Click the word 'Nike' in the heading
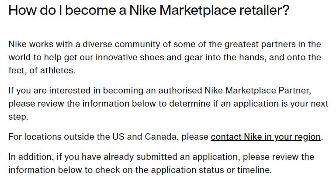Screen dimensions: 336x183 click(143, 10)
